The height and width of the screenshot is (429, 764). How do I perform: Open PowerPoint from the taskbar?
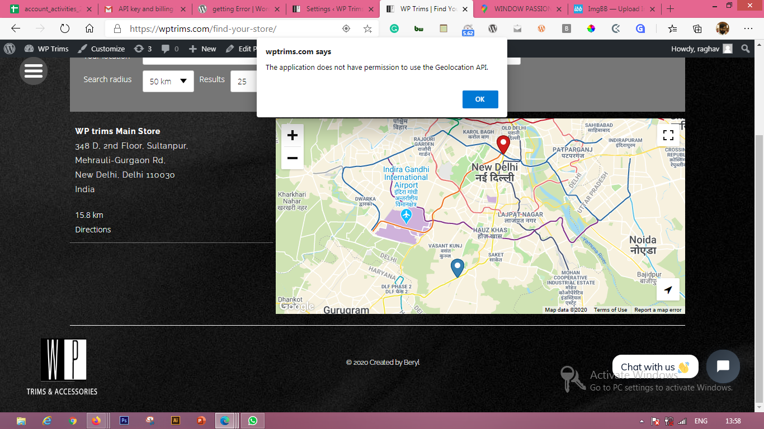201,421
